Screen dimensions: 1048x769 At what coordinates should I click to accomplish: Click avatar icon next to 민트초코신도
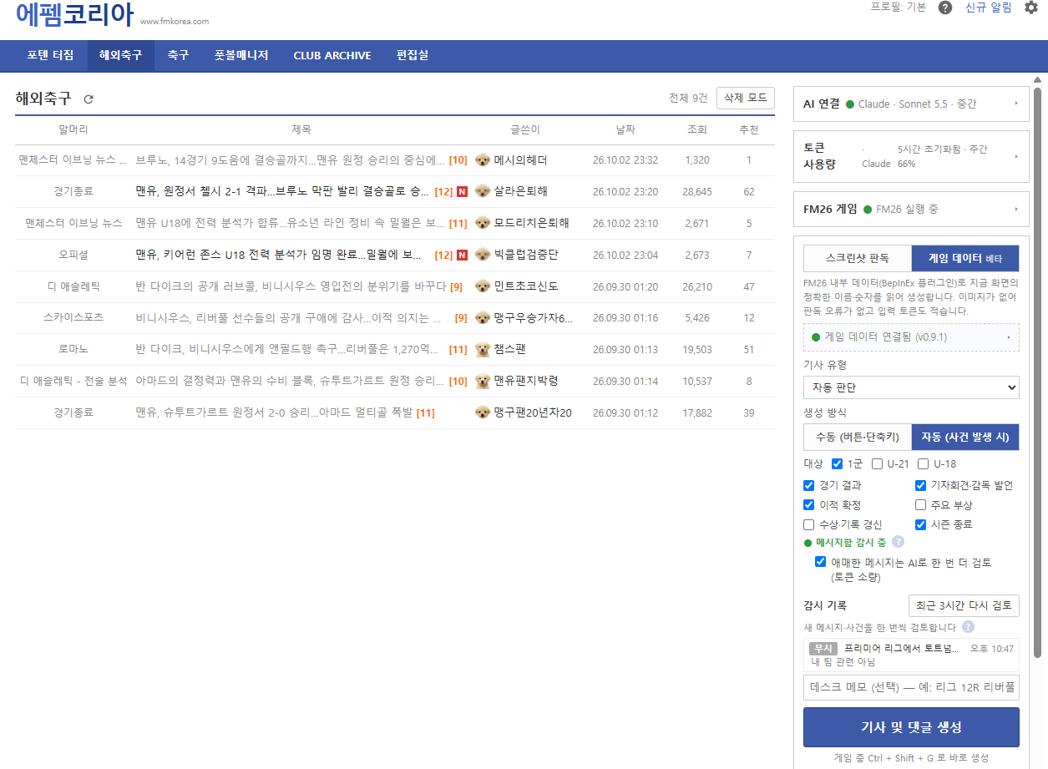[x=483, y=286]
